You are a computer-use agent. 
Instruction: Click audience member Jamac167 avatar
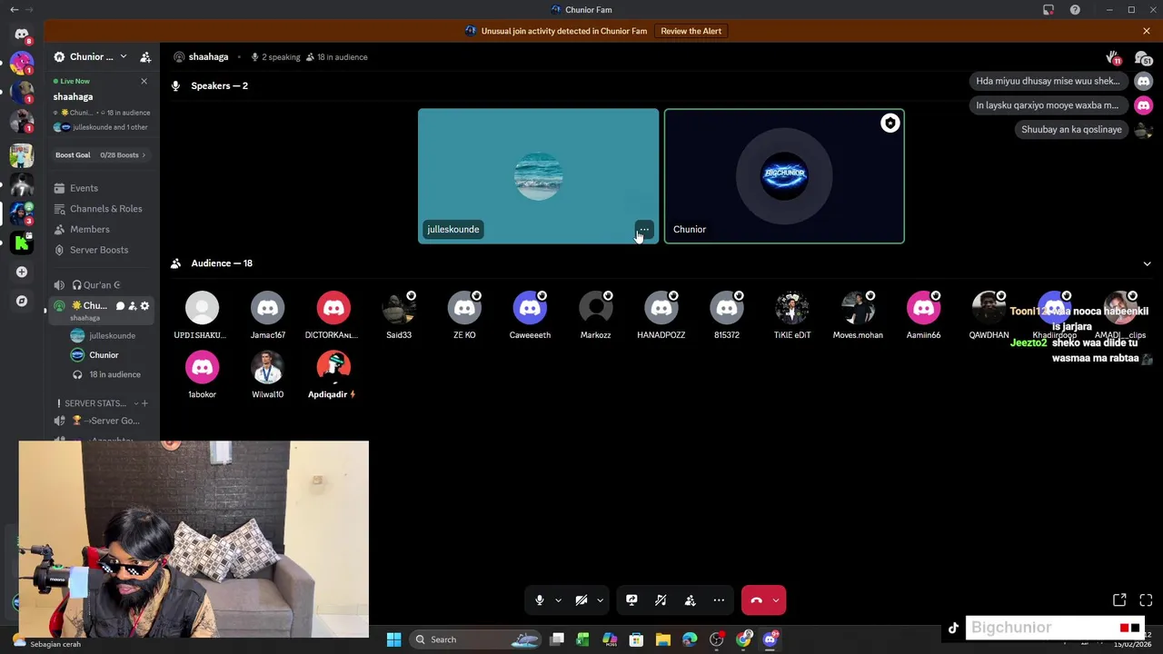click(268, 308)
